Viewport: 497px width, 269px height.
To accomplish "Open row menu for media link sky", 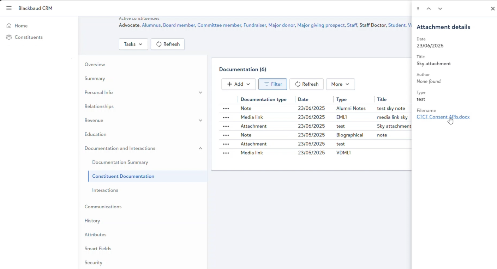I will click(x=226, y=117).
